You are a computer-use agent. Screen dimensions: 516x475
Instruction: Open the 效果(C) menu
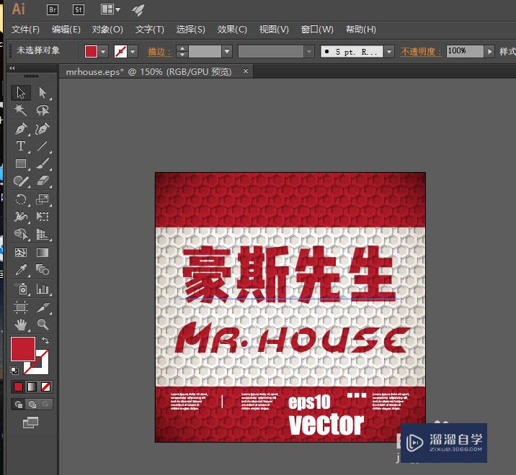point(232,30)
